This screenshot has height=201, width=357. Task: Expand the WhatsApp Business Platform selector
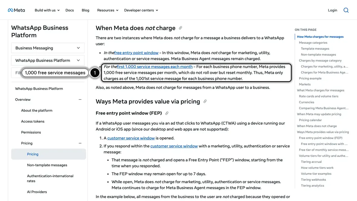[48, 60]
